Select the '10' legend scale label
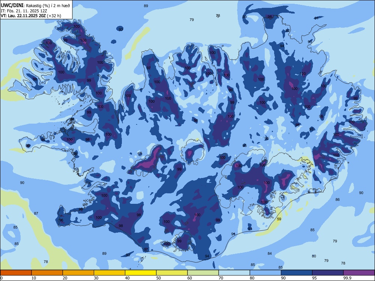The height and width of the screenshot is (281, 375). pos(34,278)
